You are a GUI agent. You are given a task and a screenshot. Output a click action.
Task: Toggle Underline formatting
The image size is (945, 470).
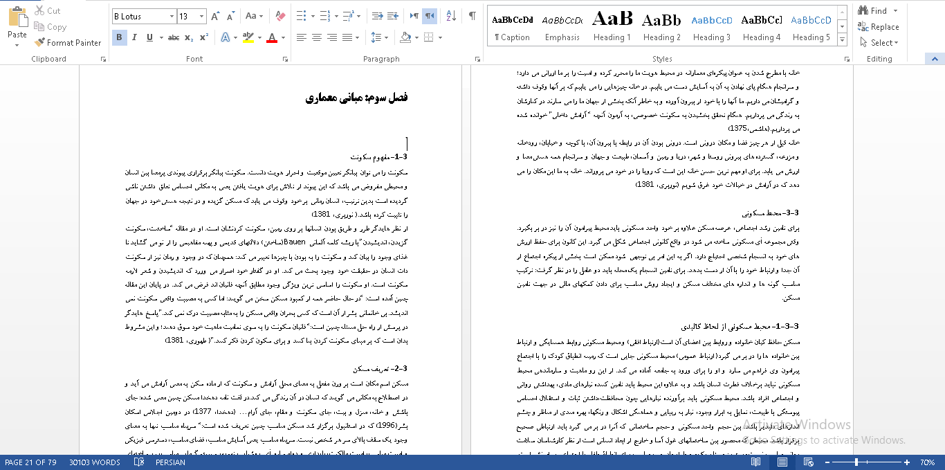click(149, 37)
